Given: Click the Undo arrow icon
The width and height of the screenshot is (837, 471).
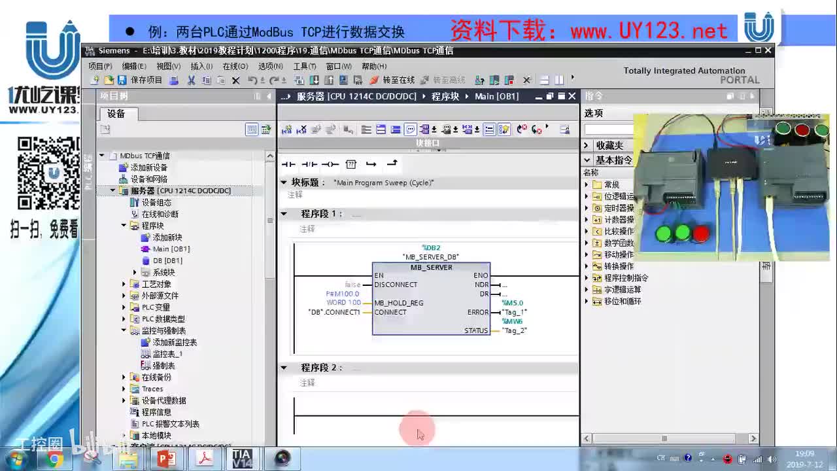Looking at the screenshot, I should tap(252, 80).
